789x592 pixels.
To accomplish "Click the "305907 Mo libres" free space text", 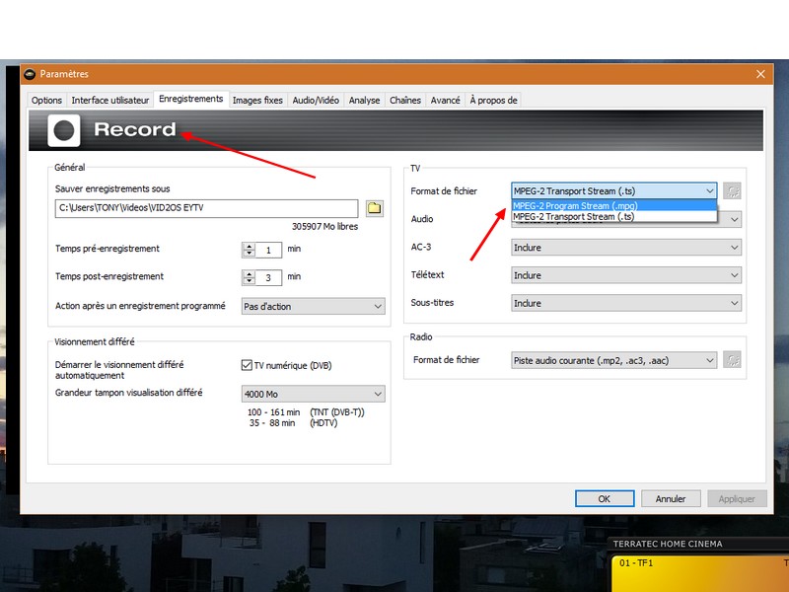I will pos(324,227).
